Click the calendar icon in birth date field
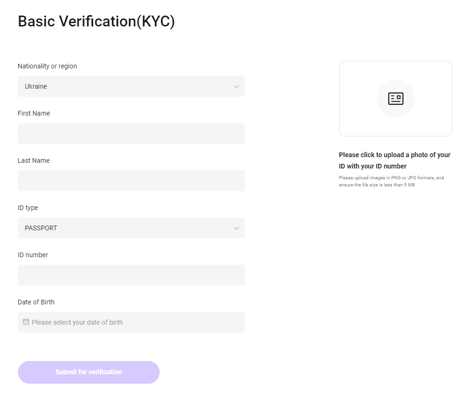470x395 pixels. [x=26, y=322]
